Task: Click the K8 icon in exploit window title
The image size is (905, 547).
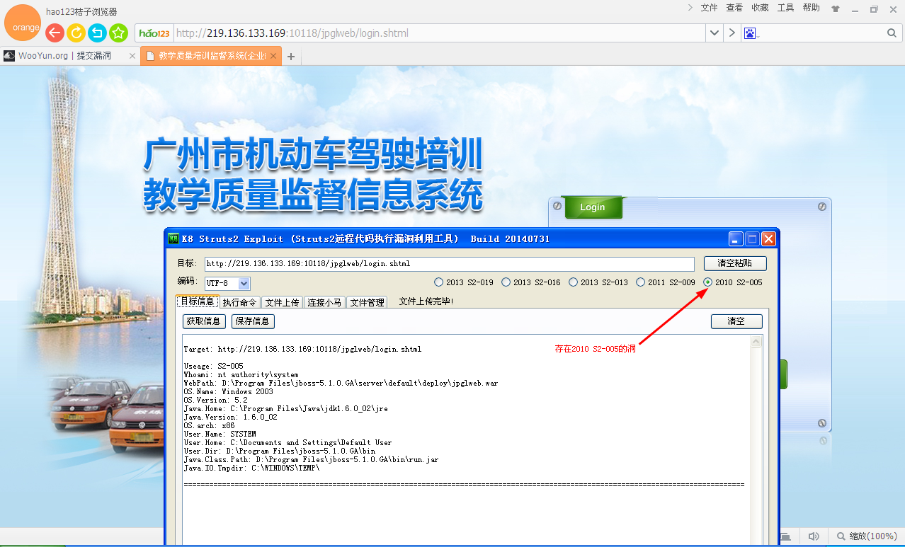Action: 173,238
